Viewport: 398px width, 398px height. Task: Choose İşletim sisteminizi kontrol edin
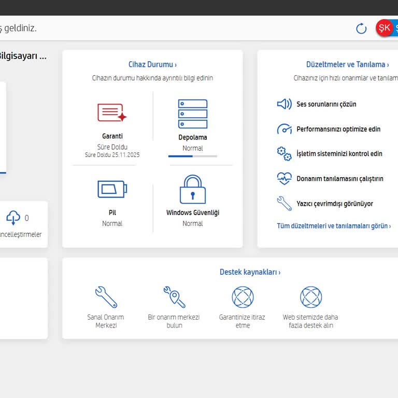pos(339,153)
